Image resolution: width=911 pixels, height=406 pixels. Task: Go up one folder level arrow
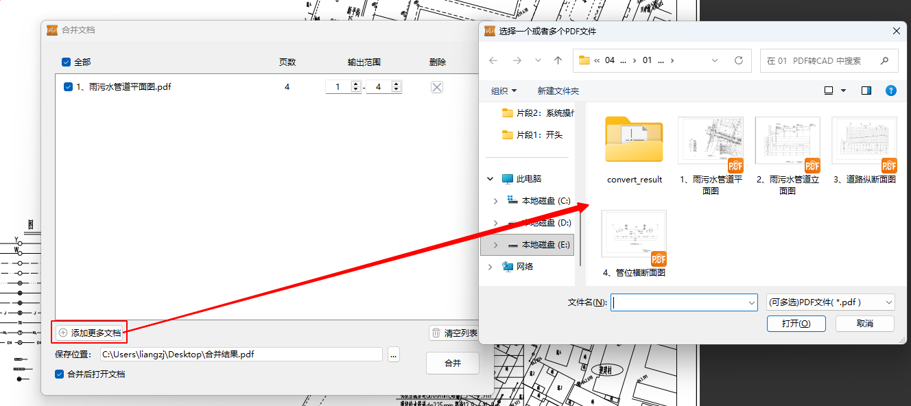point(558,60)
